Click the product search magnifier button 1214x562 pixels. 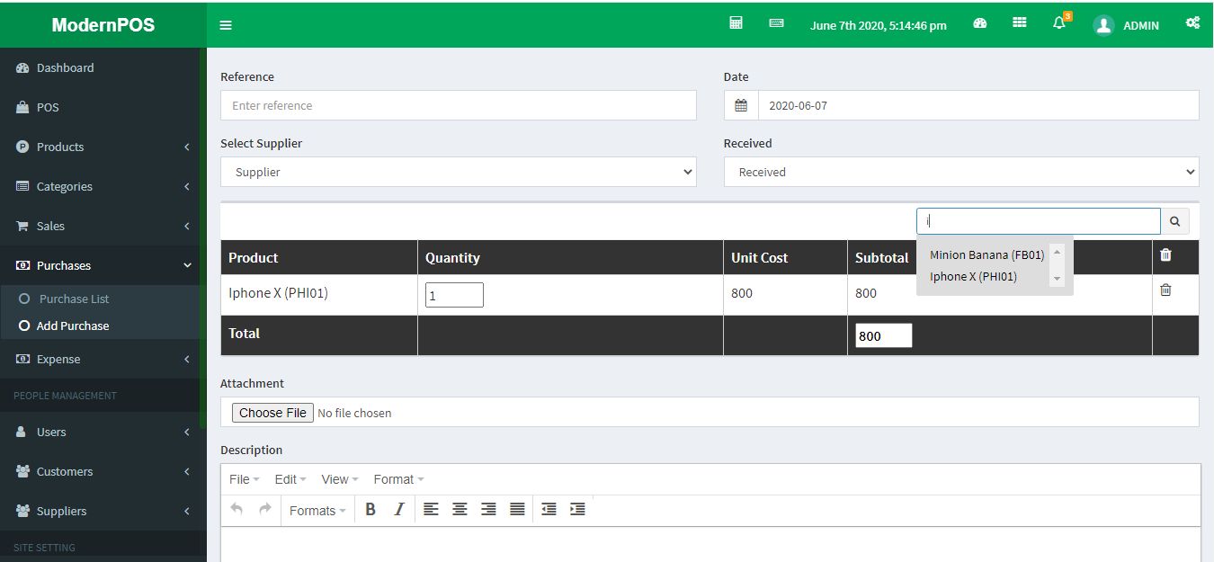click(x=1174, y=221)
